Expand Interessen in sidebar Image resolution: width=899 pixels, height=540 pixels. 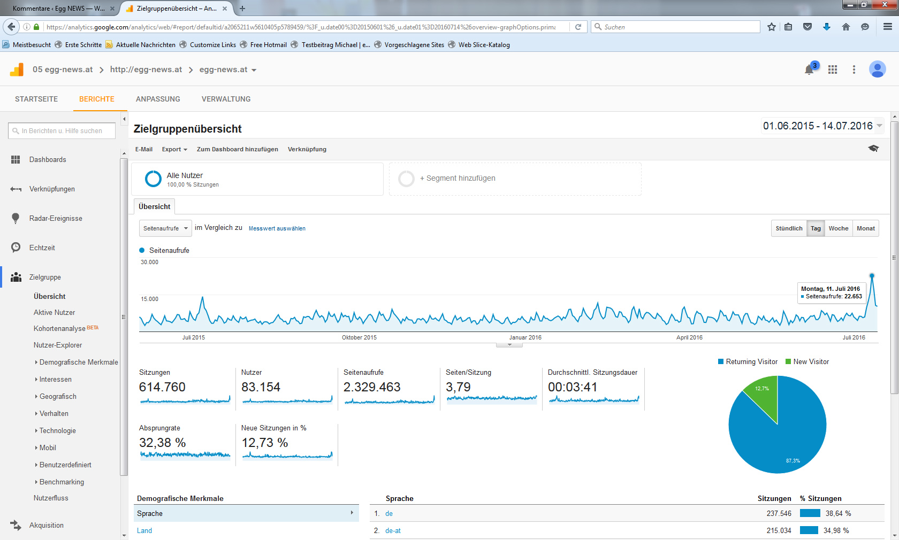(53, 379)
